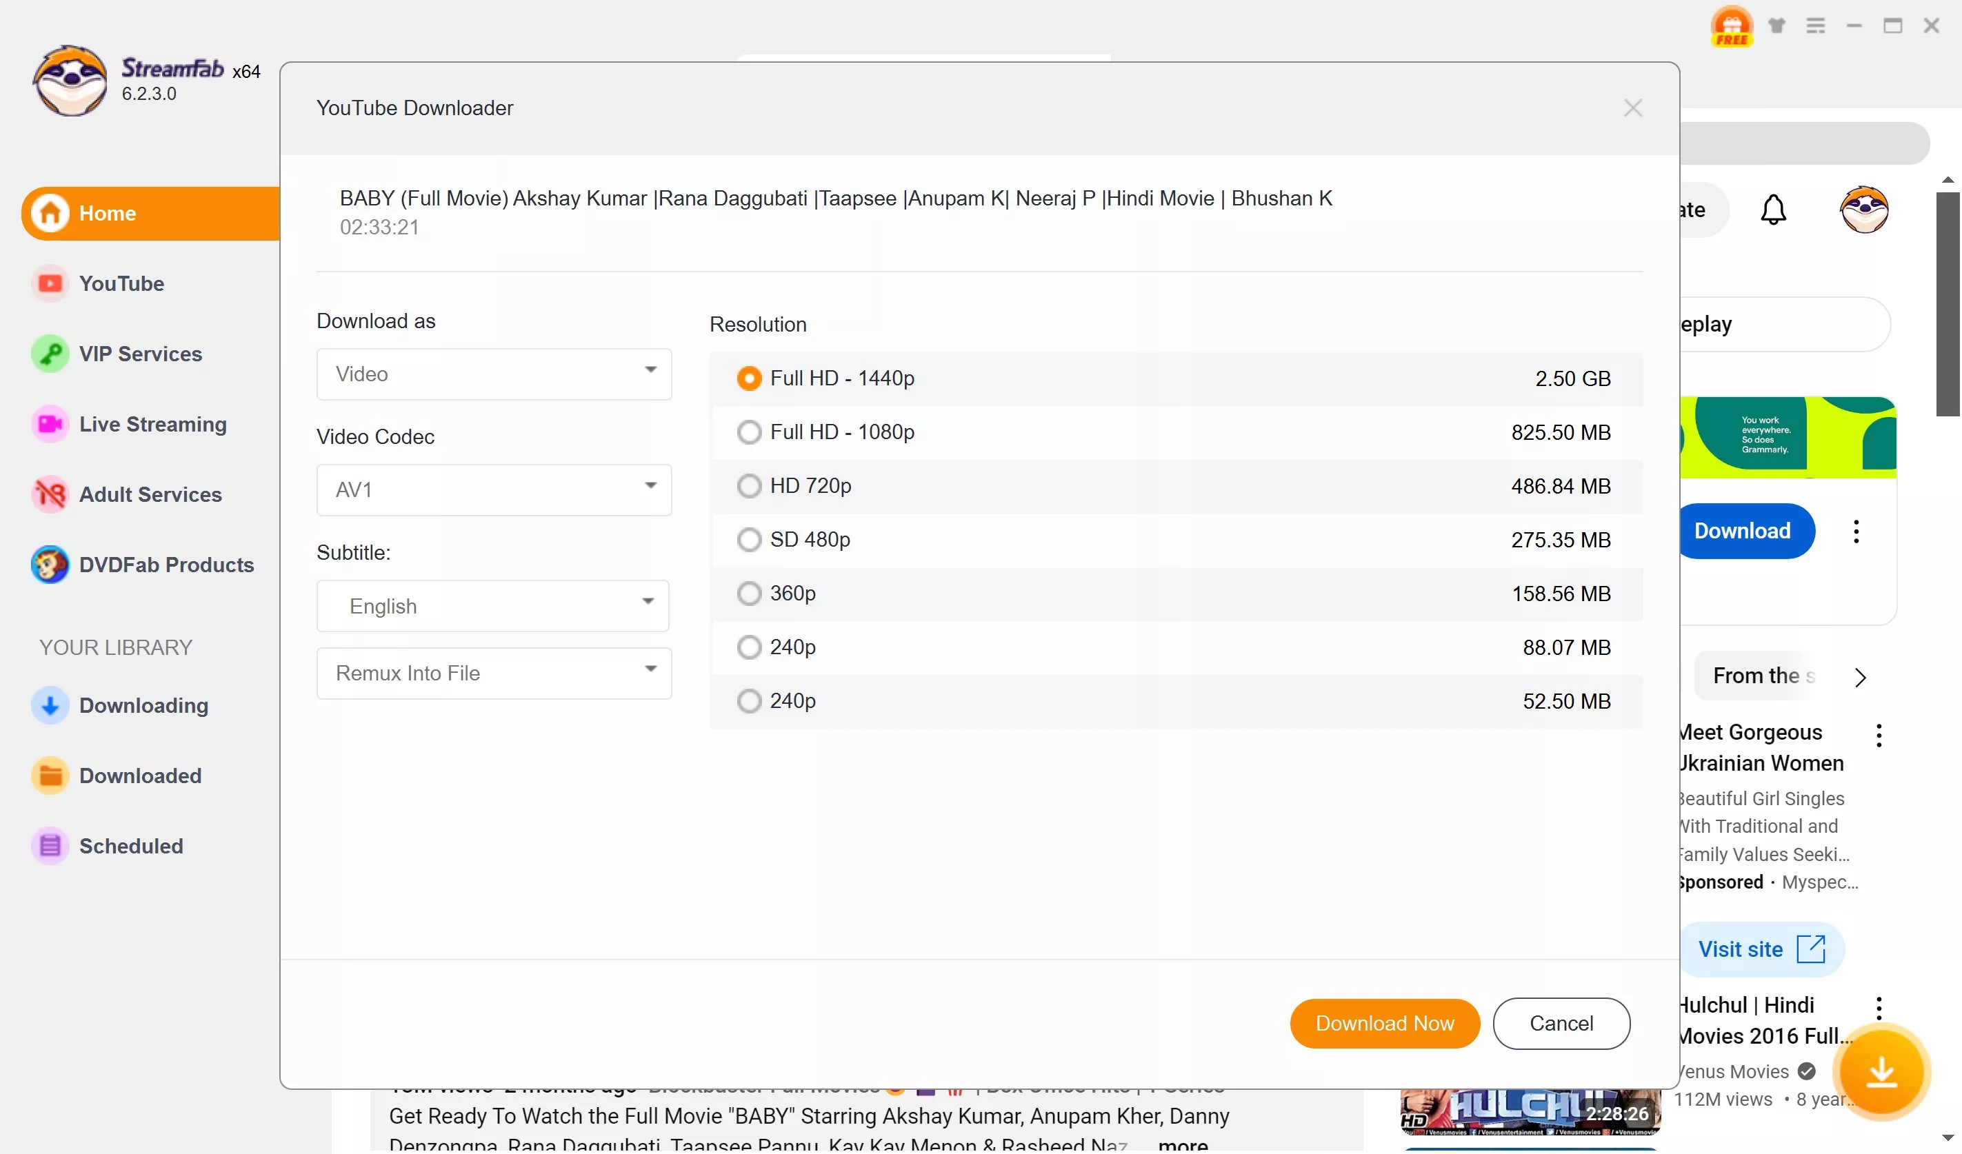Open the Scheduled library

click(x=131, y=846)
